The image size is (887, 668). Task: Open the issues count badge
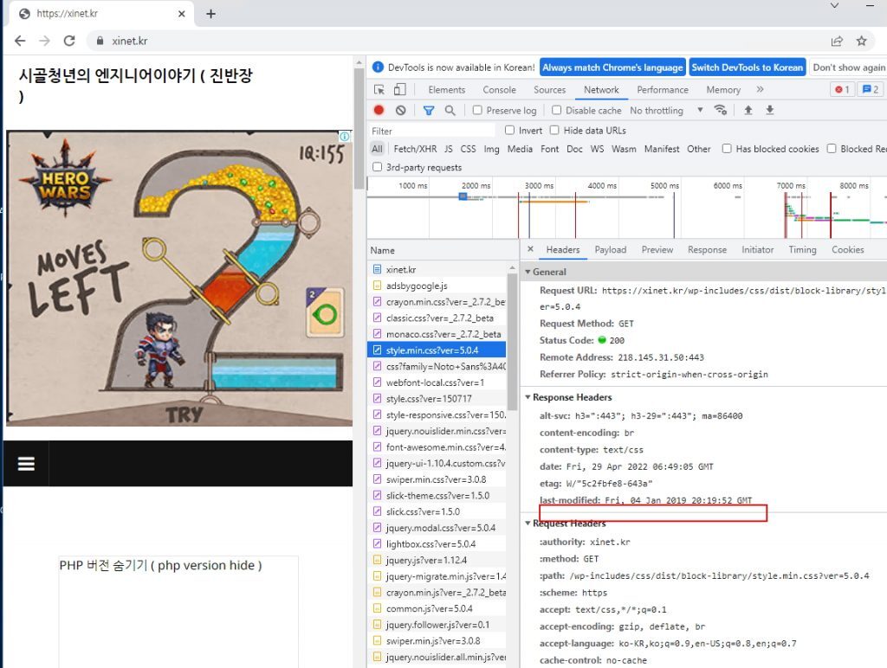[870, 89]
